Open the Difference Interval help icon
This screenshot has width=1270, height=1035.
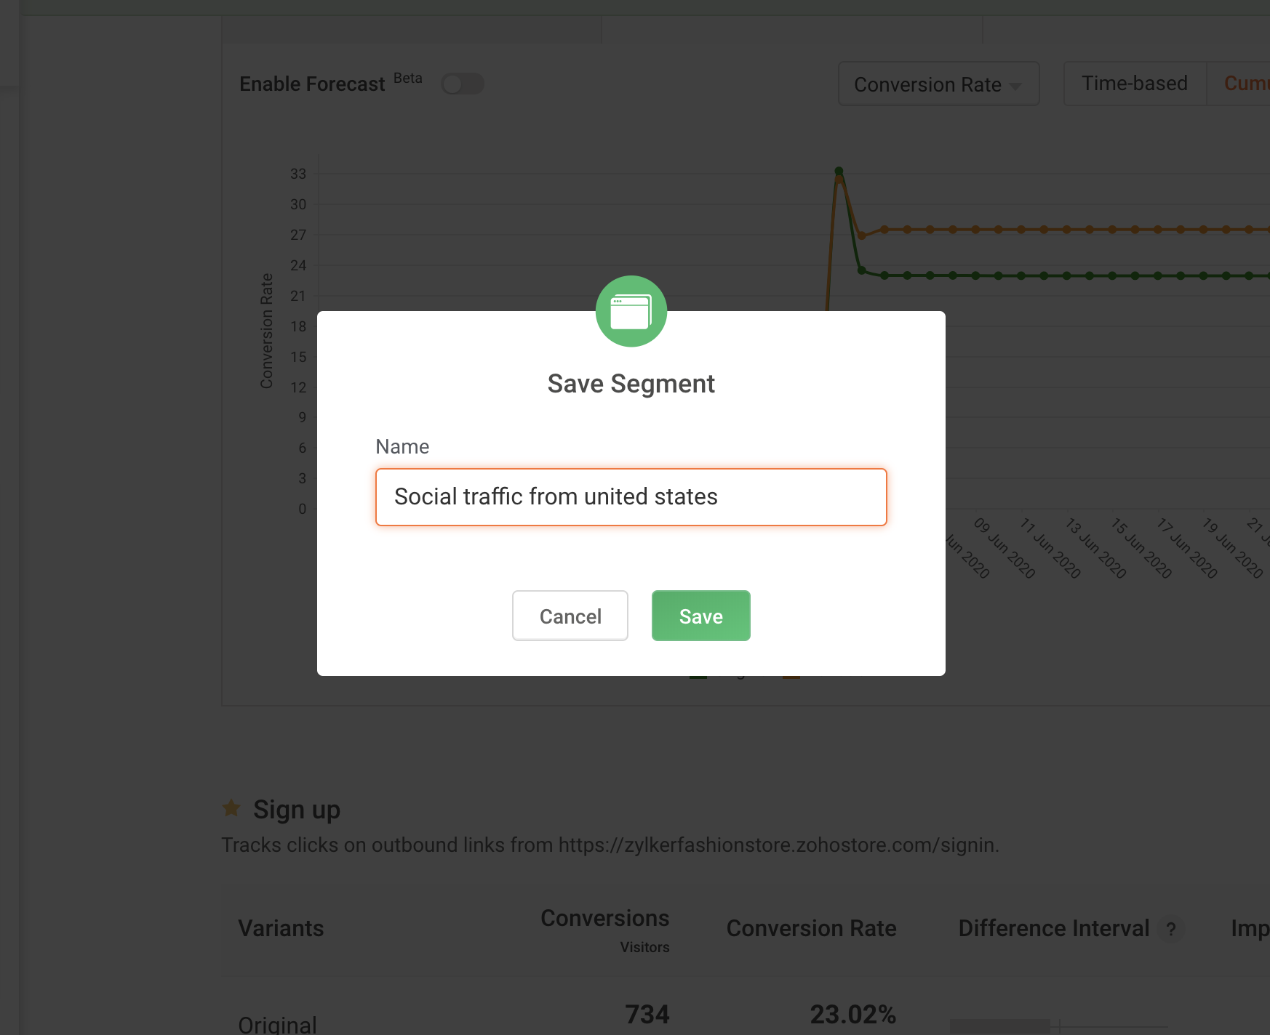click(1171, 929)
